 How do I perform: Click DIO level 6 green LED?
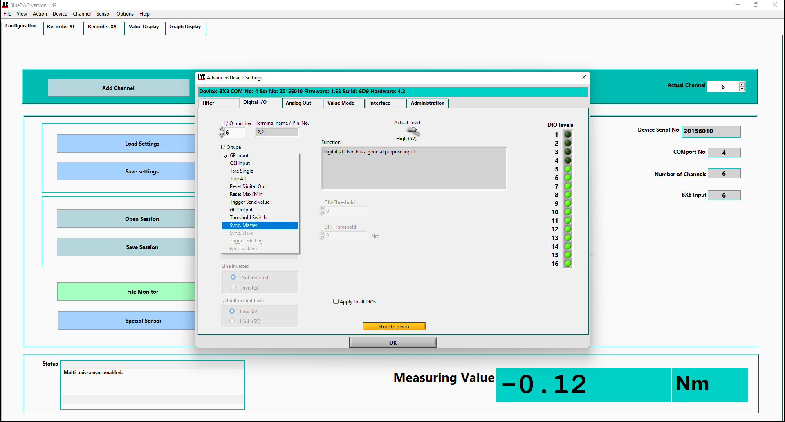pos(568,177)
